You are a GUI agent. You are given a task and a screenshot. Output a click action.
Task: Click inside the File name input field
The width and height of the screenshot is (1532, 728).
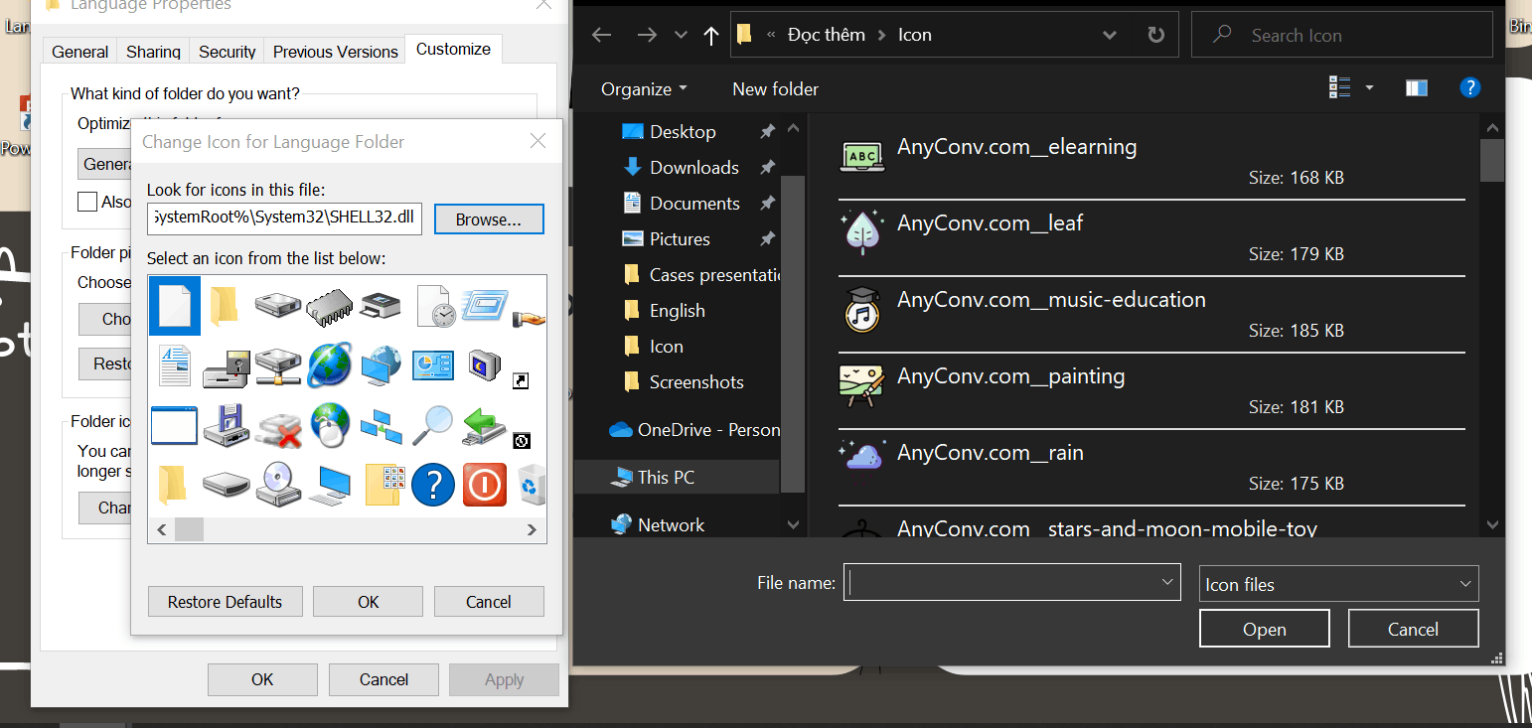coord(1003,582)
